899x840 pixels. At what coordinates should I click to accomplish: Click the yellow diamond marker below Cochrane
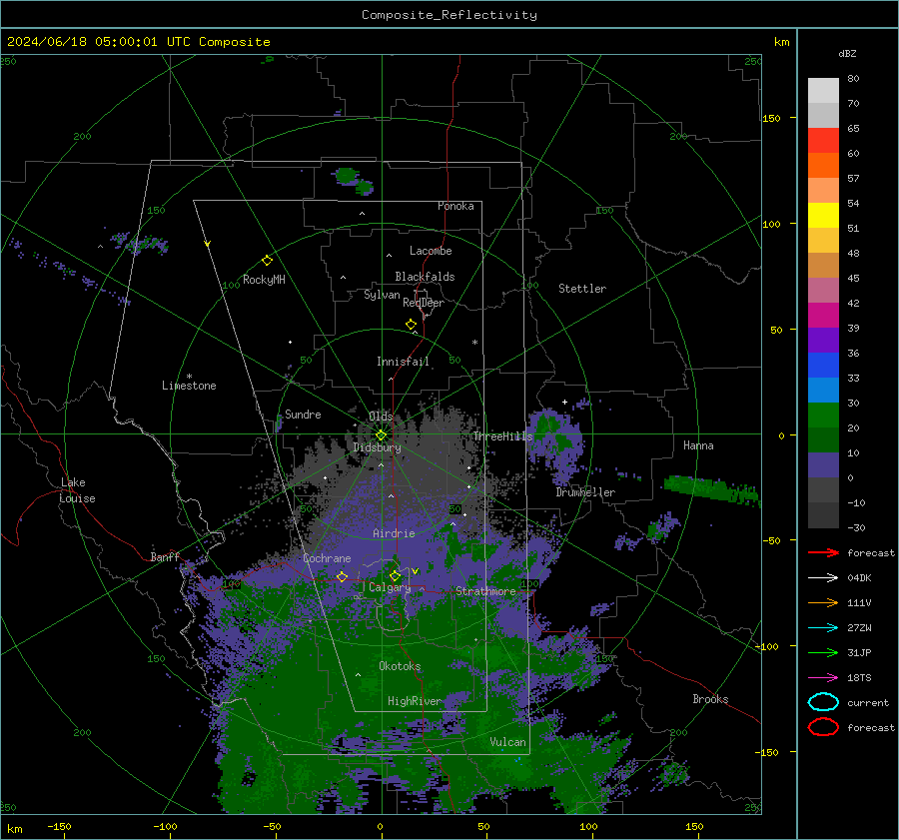342,576
